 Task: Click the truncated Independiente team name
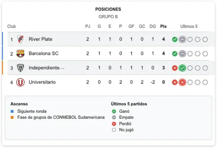coord(46,68)
